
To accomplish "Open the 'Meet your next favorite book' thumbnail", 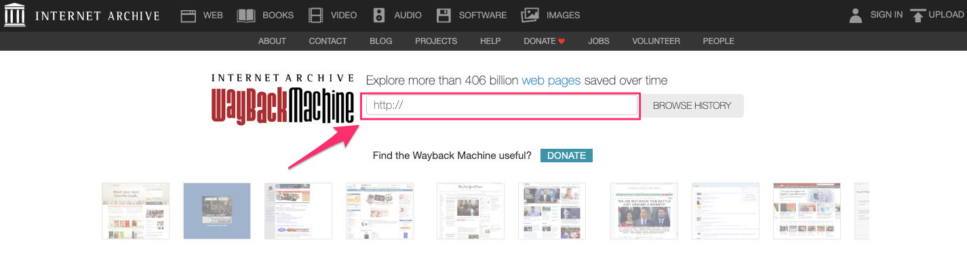I will pyautogui.click(x=136, y=211).
